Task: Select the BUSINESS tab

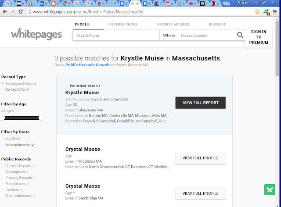Action: tap(217, 25)
